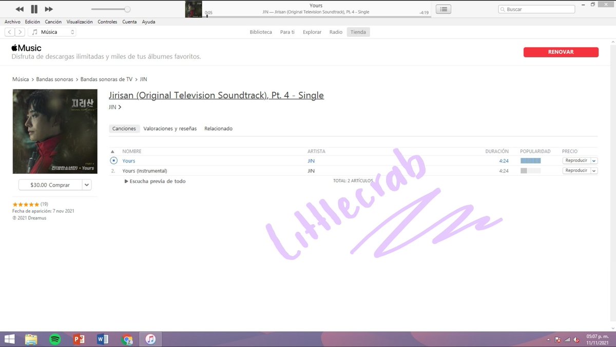Open PowerPoint from the taskbar
The width and height of the screenshot is (616, 347).
pos(79,339)
